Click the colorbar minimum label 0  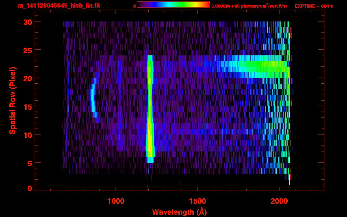click(x=135, y=6)
